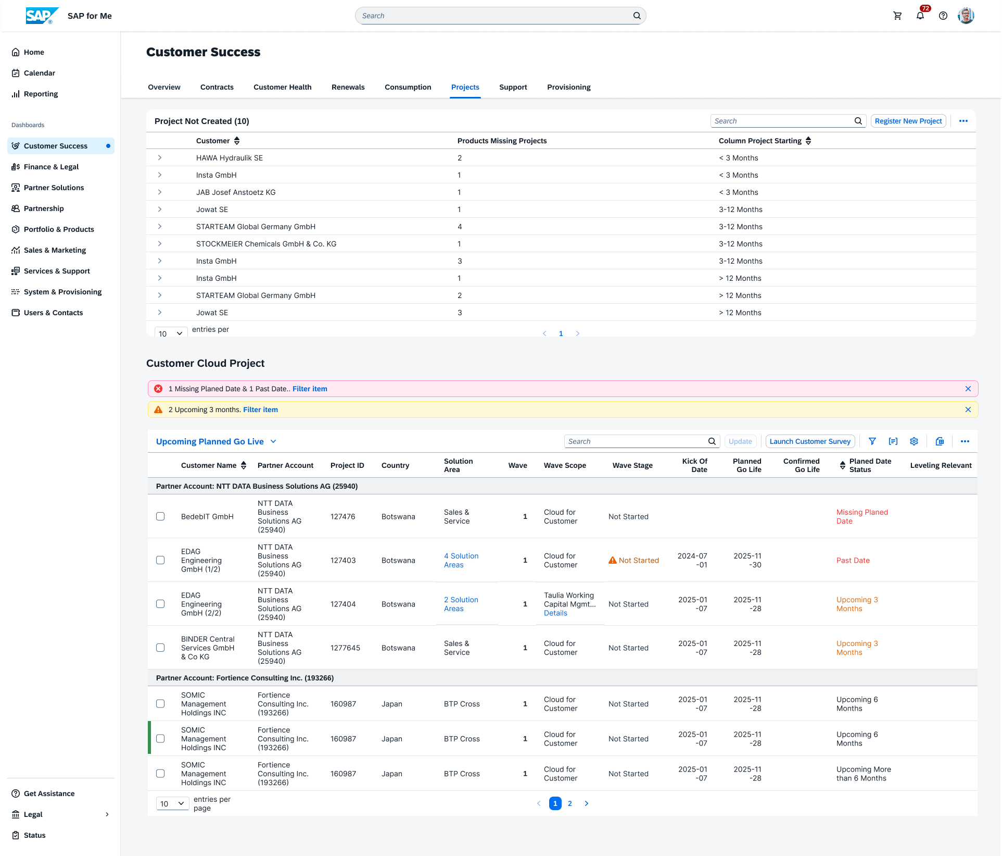The width and height of the screenshot is (1002, 856).
Task: Tick the EDAG Engineering GmbH (1/2) checkbox
Action: [160, 560]
